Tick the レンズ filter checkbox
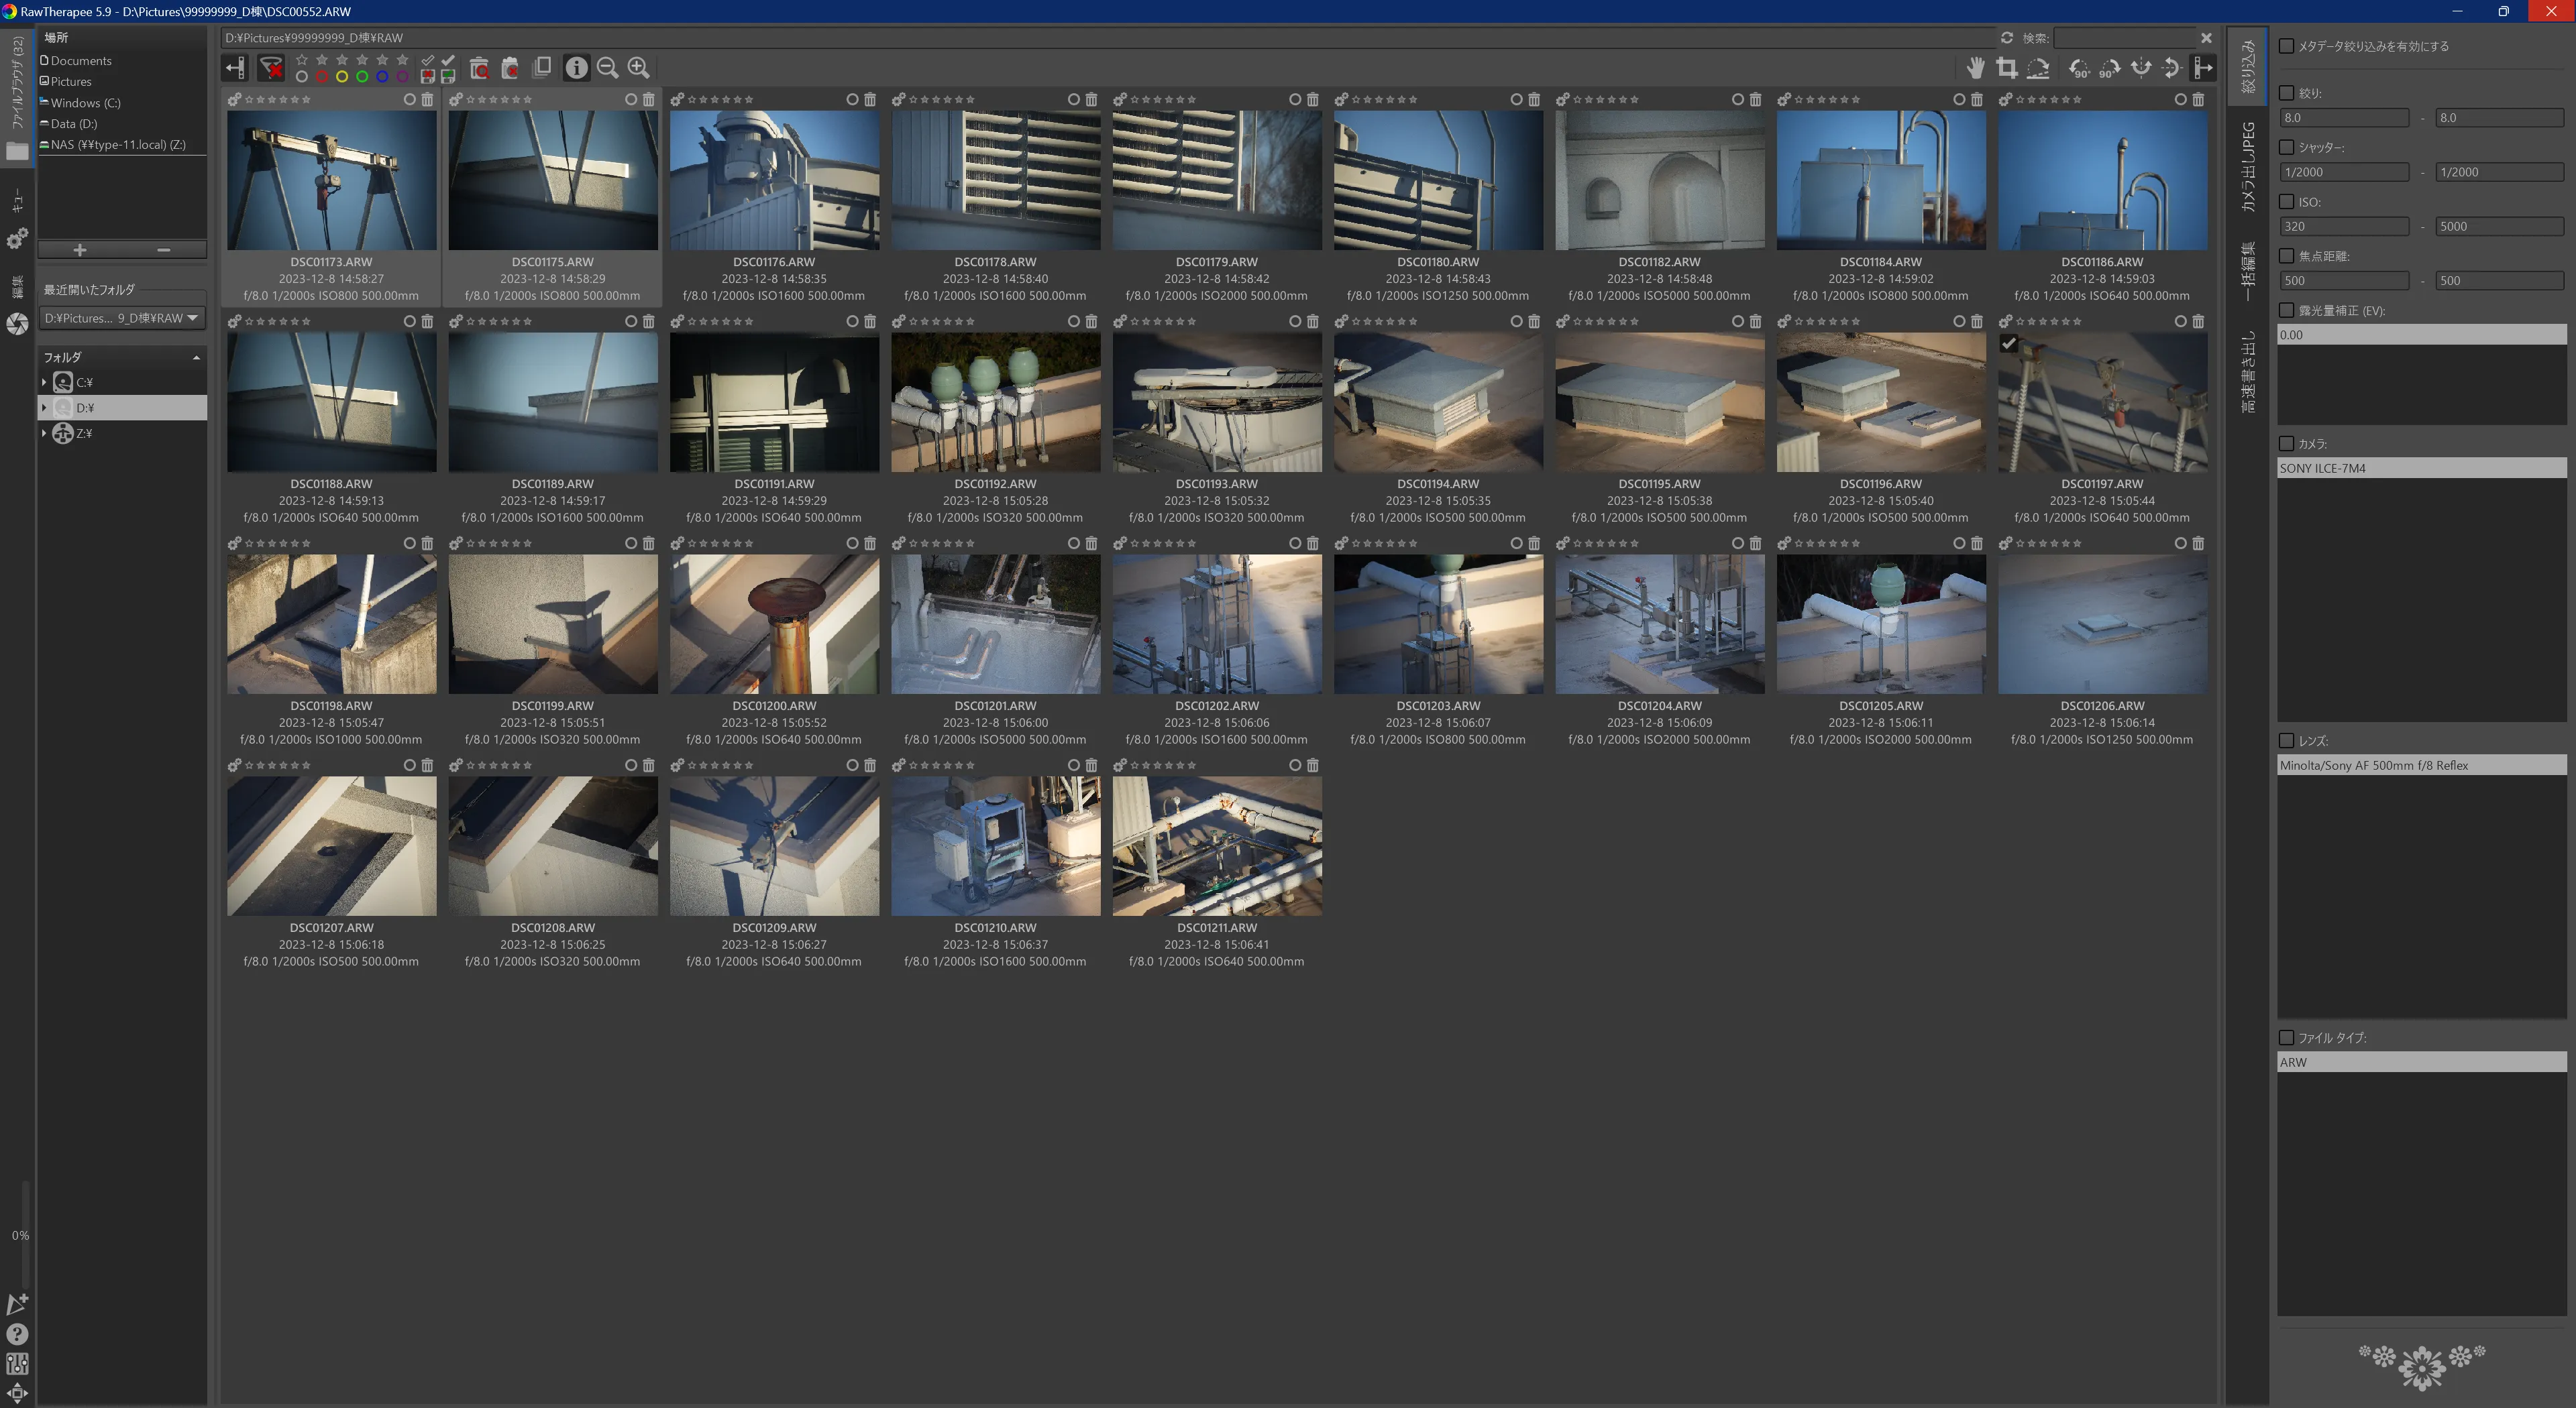 coord(2286,740)
